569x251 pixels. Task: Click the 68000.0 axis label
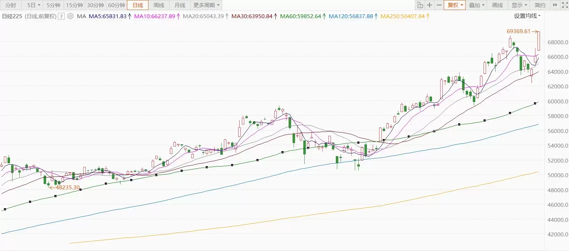pyautogui.click(x=558, y=42)
